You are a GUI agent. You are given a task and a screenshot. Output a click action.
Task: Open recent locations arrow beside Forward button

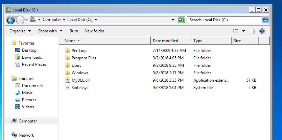pyautogui.click(x=26, y=20)
